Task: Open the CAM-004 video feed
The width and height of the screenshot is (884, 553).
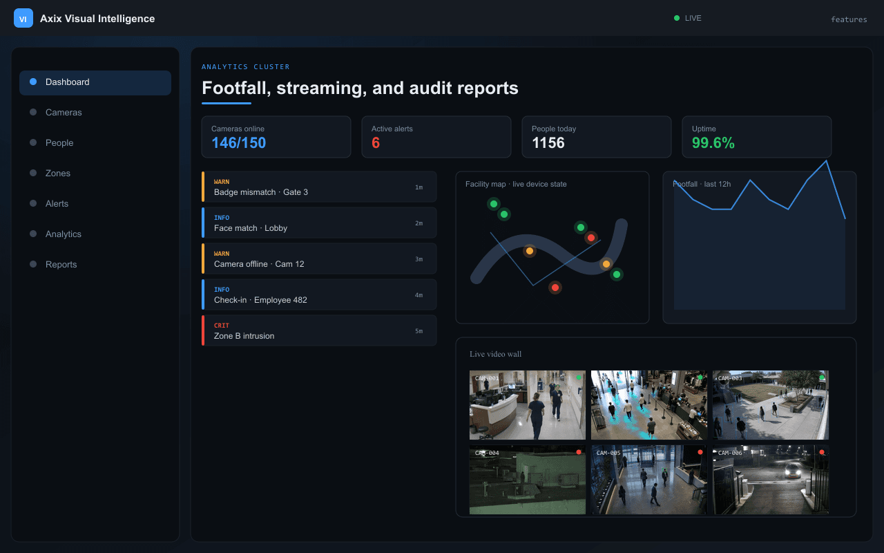Action: tap(528, 480)
